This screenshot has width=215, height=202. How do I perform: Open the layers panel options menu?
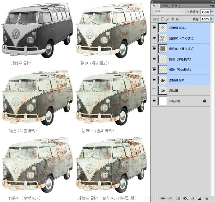(x=212, y=6)
